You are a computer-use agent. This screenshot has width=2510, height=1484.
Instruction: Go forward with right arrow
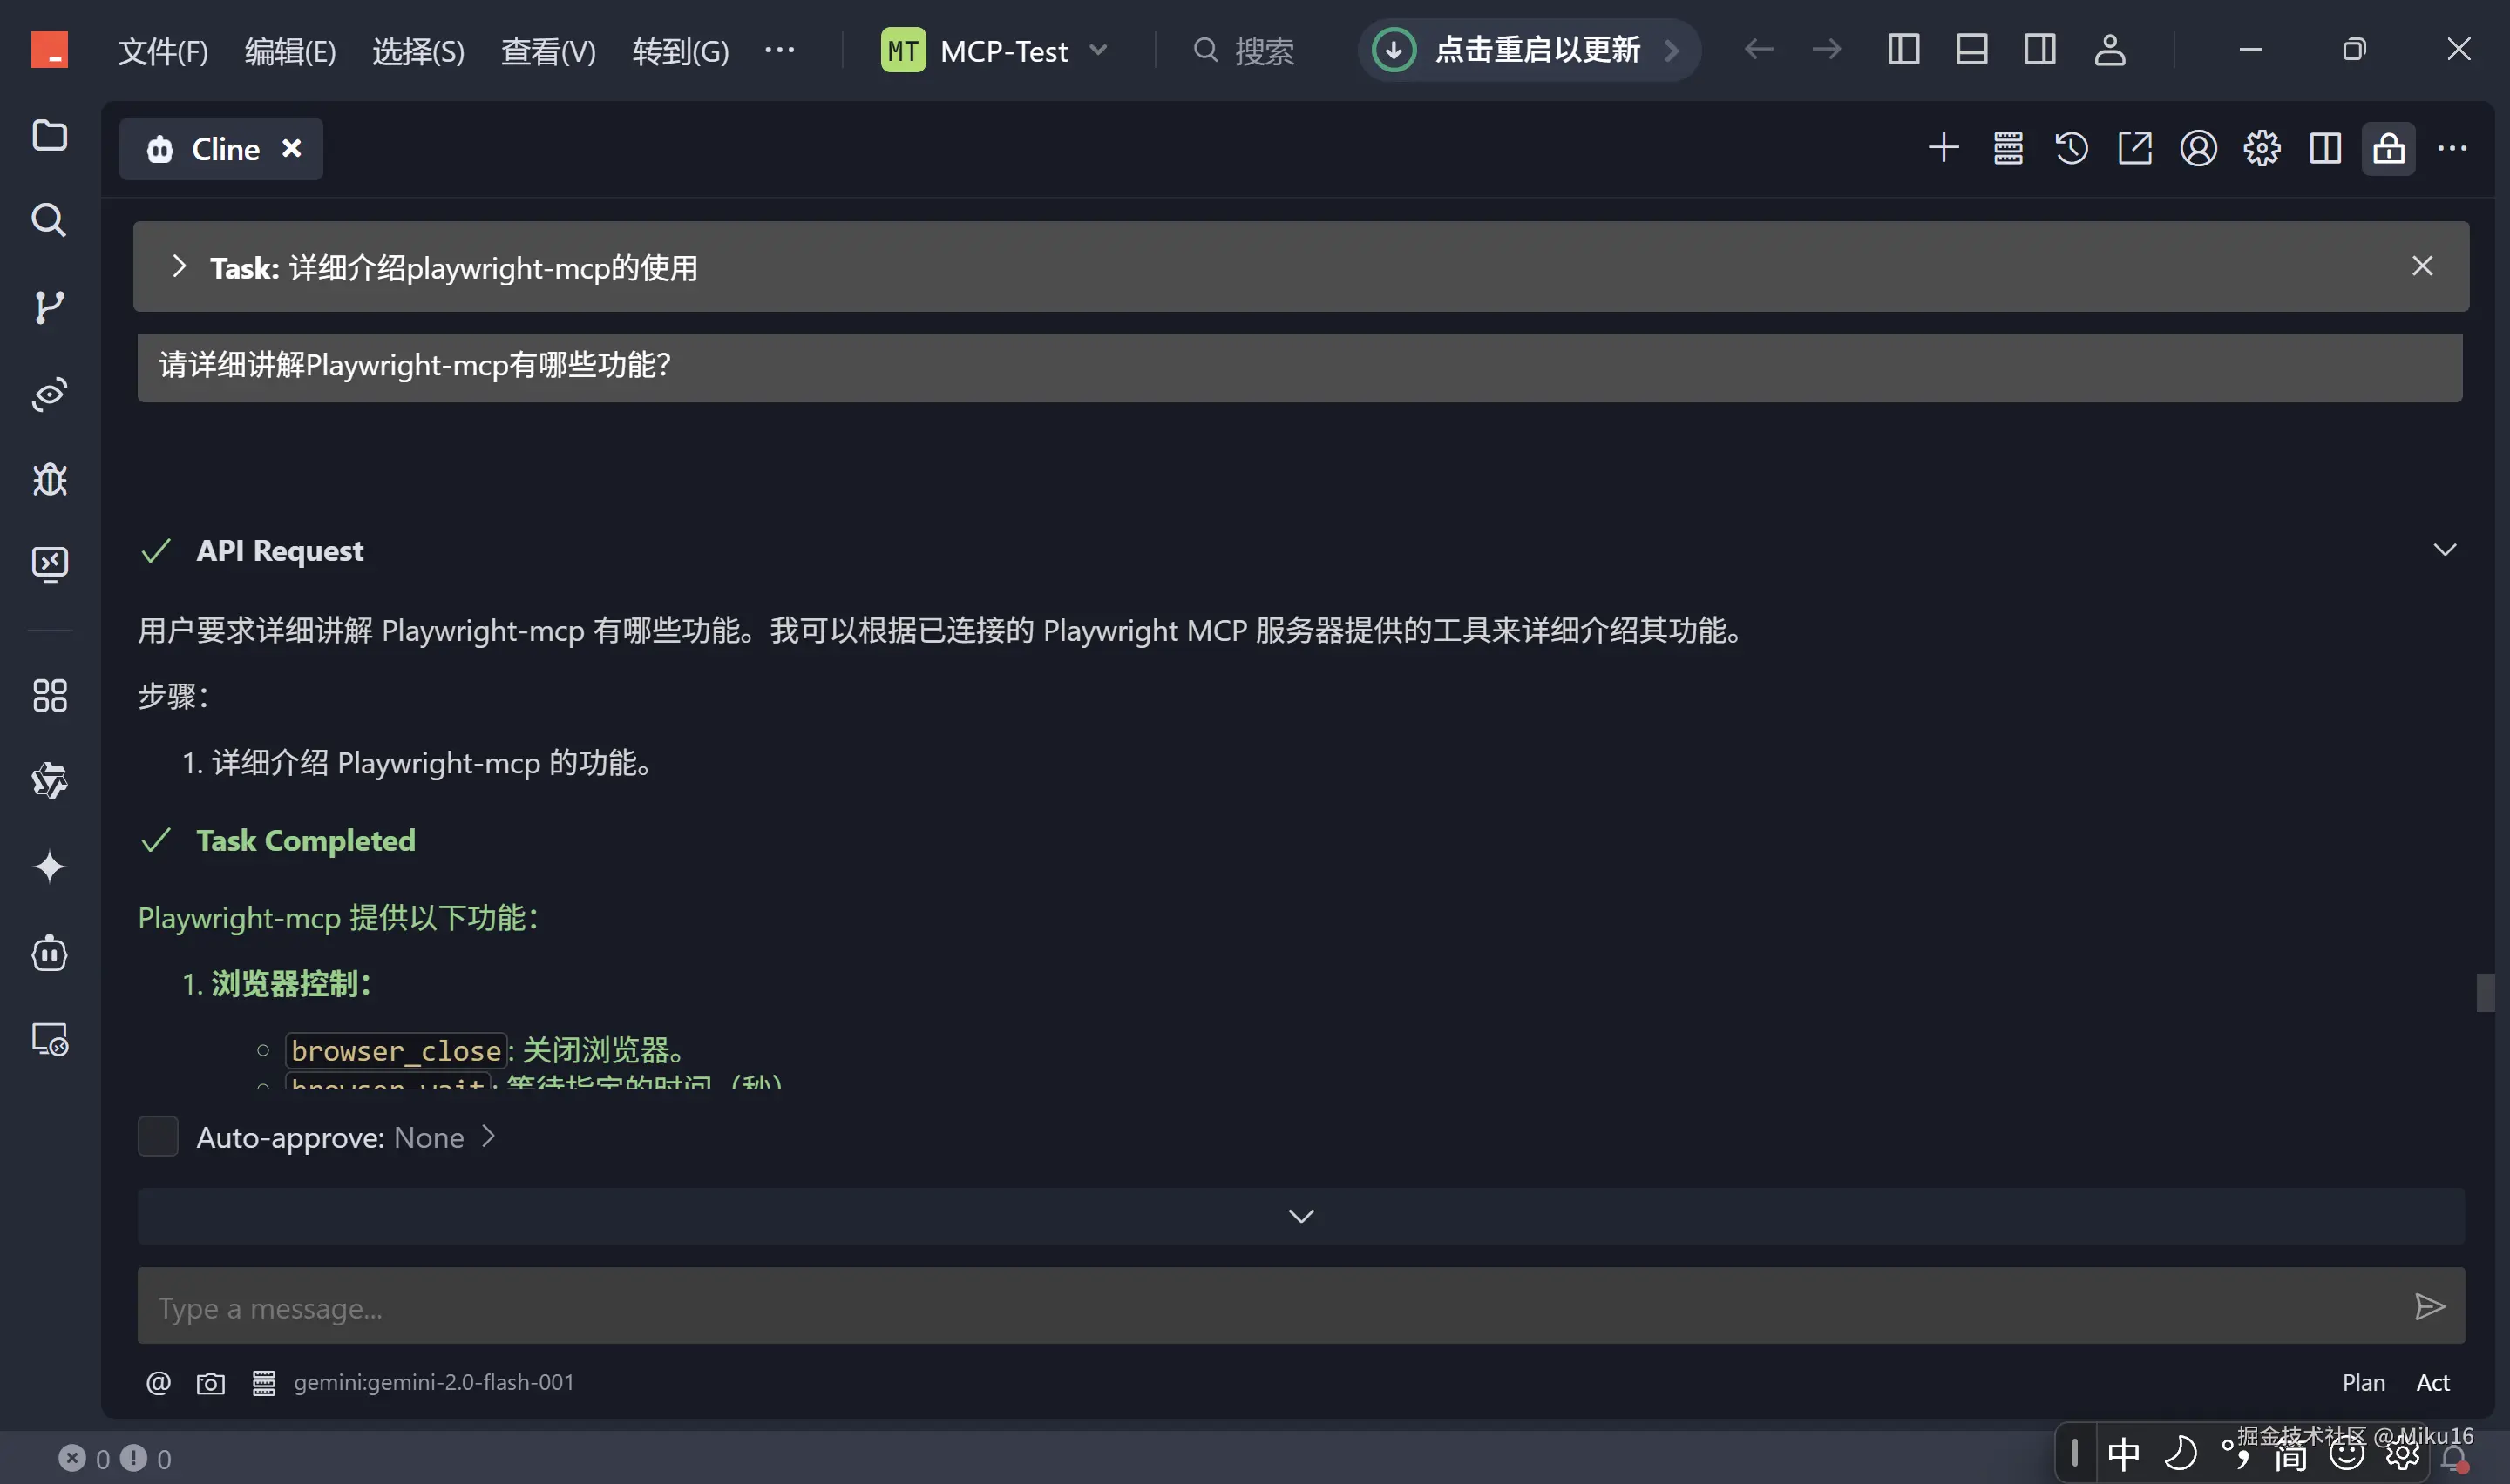(x=1826, y=49)
